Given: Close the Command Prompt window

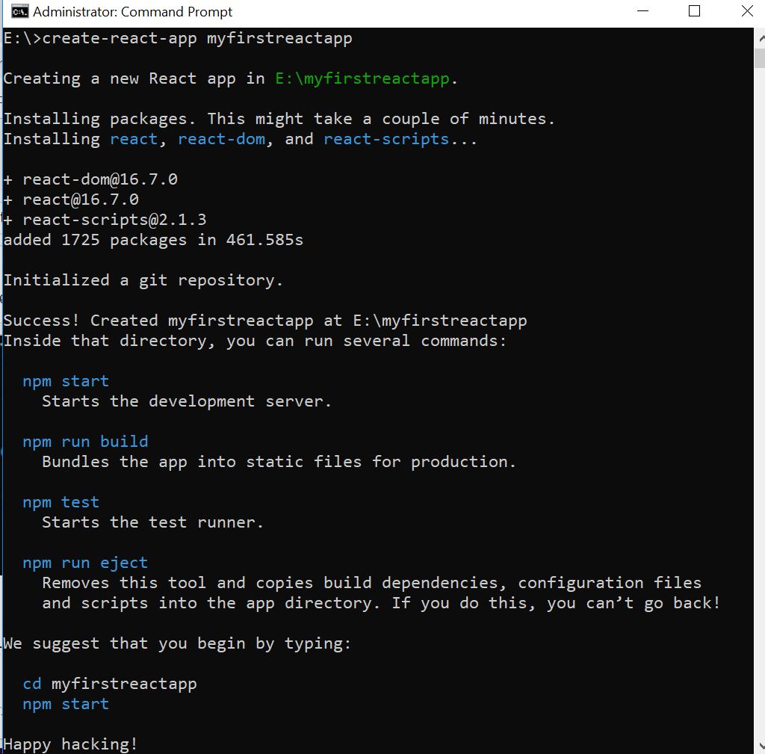Looking at the screenshot, I should click(747, 11).
